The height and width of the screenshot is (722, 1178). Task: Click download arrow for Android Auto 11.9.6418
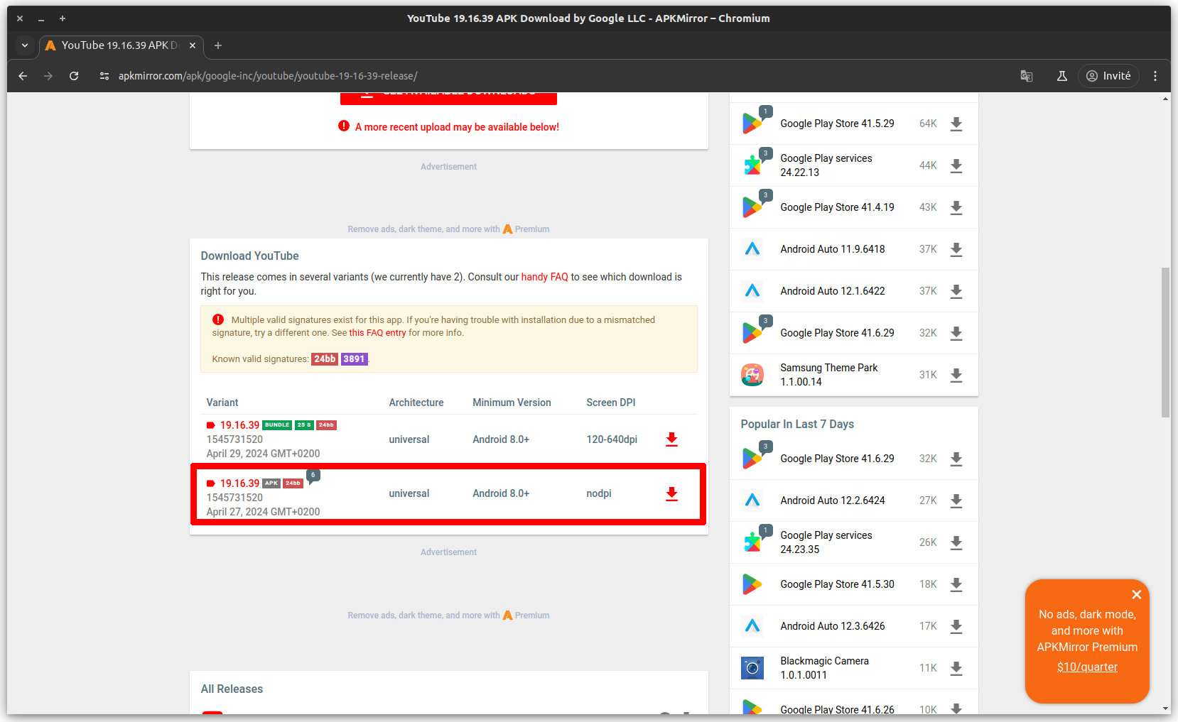tap(956, 249)
